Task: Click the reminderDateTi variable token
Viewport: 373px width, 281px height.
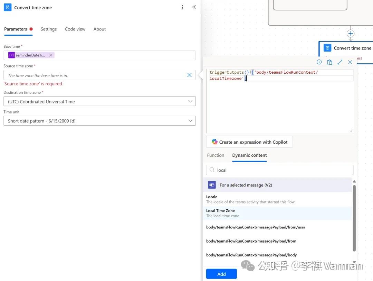Action: coord(31,55)
